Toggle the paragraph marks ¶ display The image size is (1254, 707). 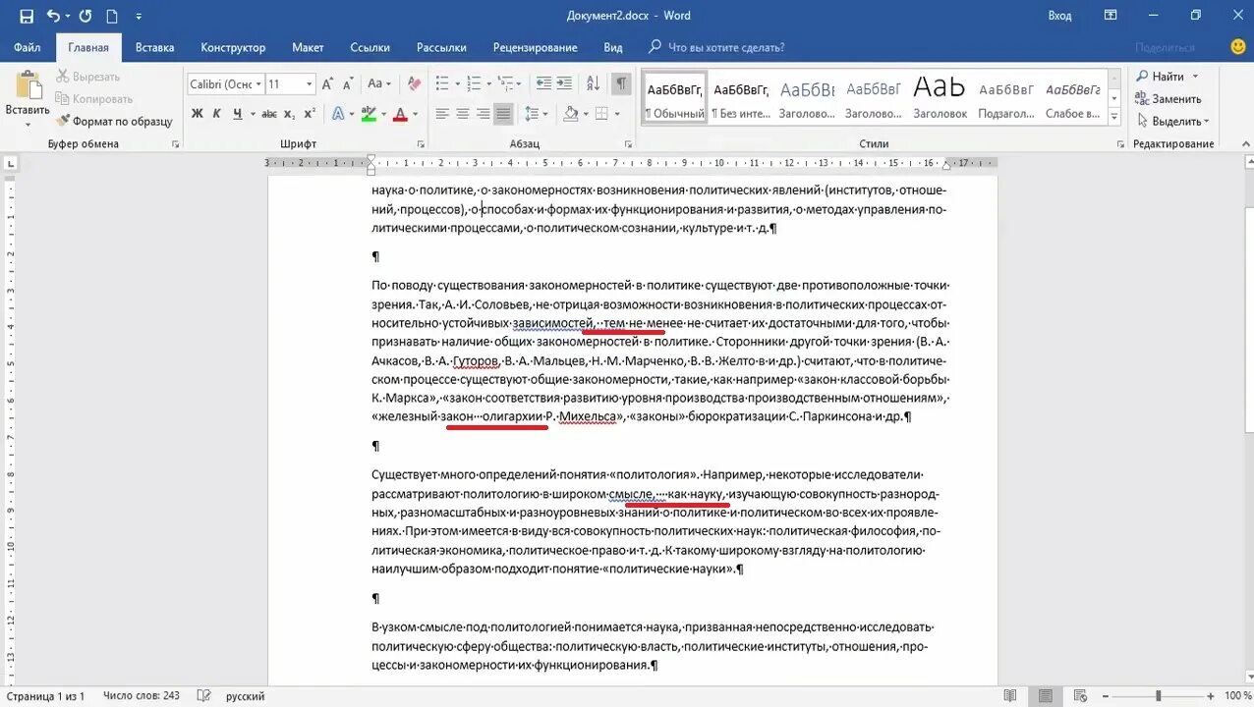tap(621, 84)
